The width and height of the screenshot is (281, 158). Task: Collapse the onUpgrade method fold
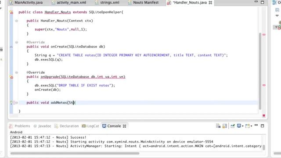(x=17, y=72)
